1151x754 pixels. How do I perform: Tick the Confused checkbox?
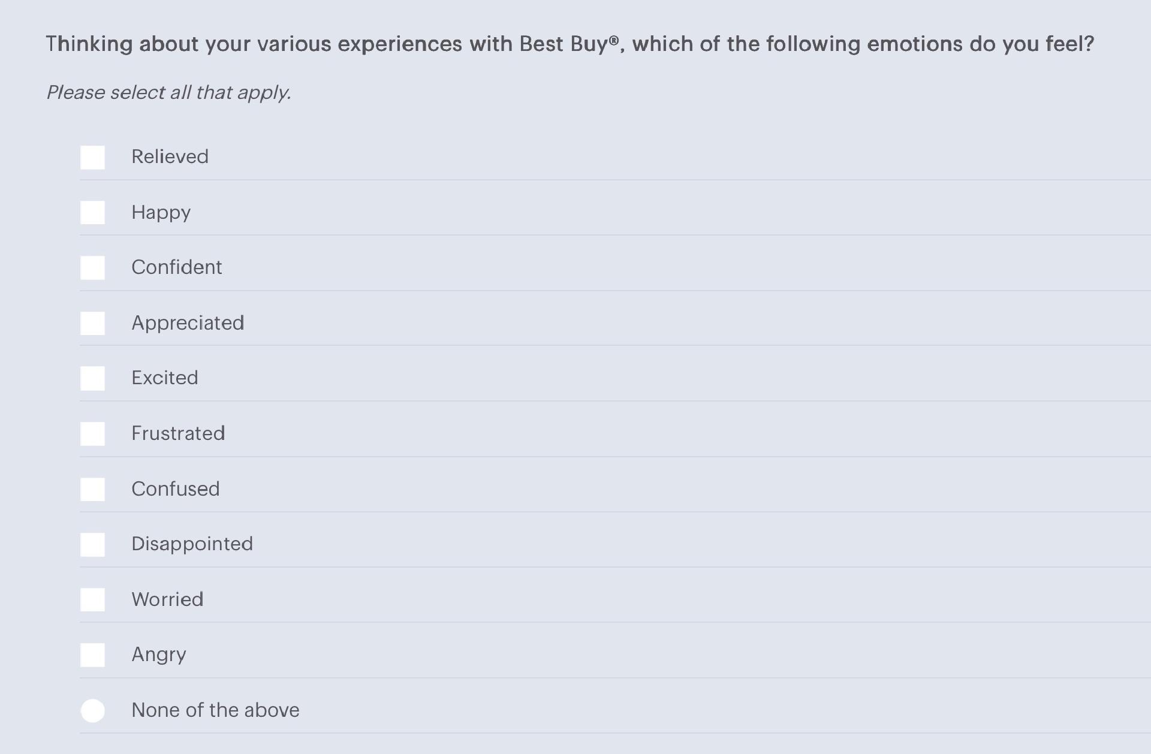pyautogui.click(x=92, y=490)
